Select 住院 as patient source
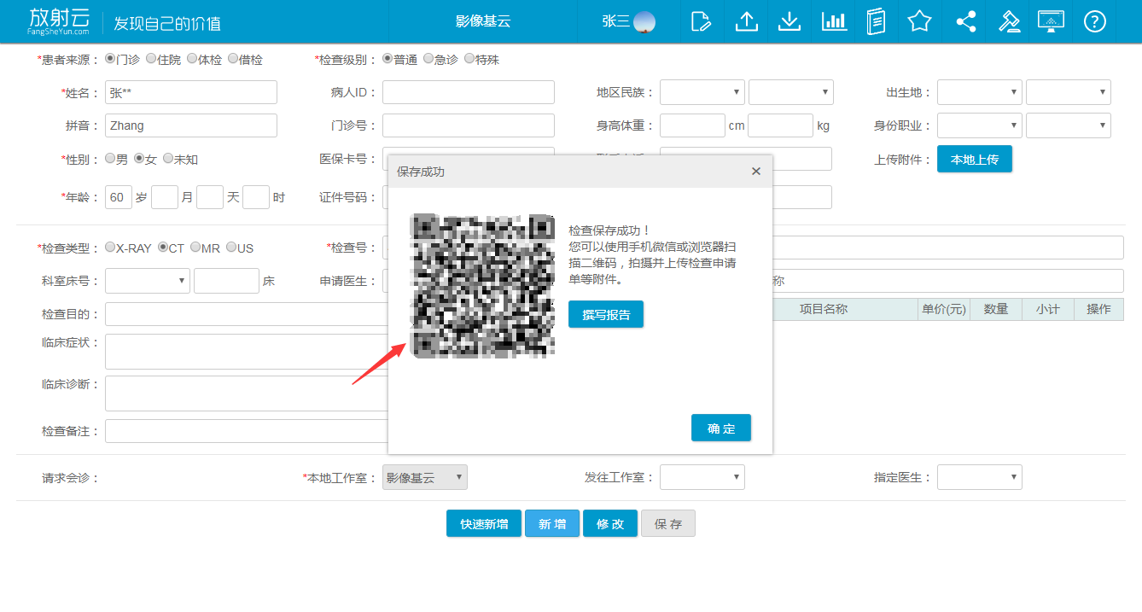This screenshot has height=612, width=1142. click(x=151, y=59)
